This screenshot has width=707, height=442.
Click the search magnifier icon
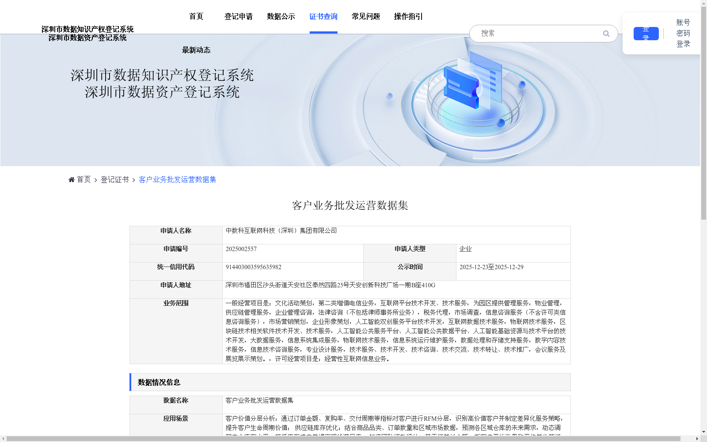606,34
